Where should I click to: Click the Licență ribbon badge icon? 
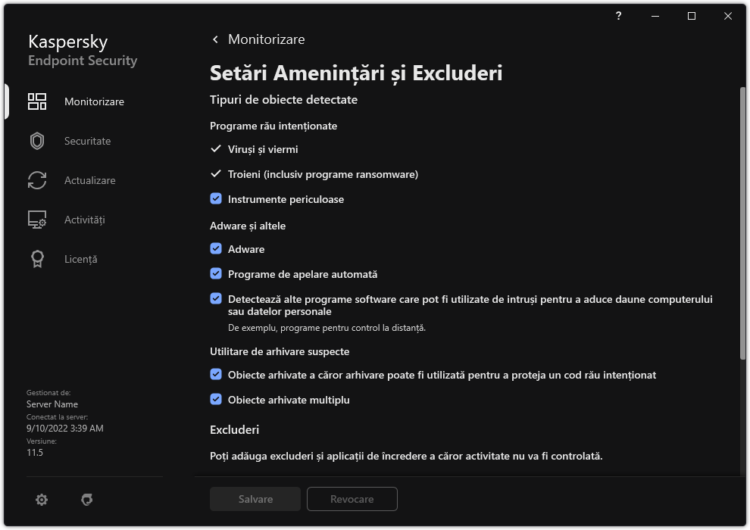click(x=37, y=259)
